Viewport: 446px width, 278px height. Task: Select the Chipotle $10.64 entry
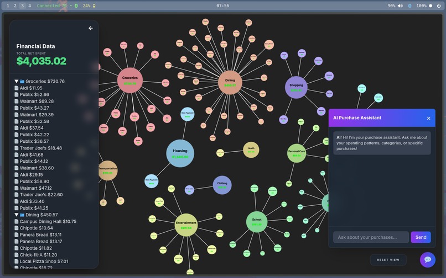pos(34,228)
